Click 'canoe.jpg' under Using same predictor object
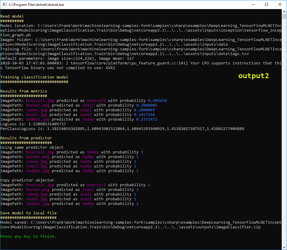The image size is (287, 250). (x=37, y=162)
